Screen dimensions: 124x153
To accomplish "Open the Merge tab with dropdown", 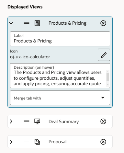I will (x=60, y=98).
